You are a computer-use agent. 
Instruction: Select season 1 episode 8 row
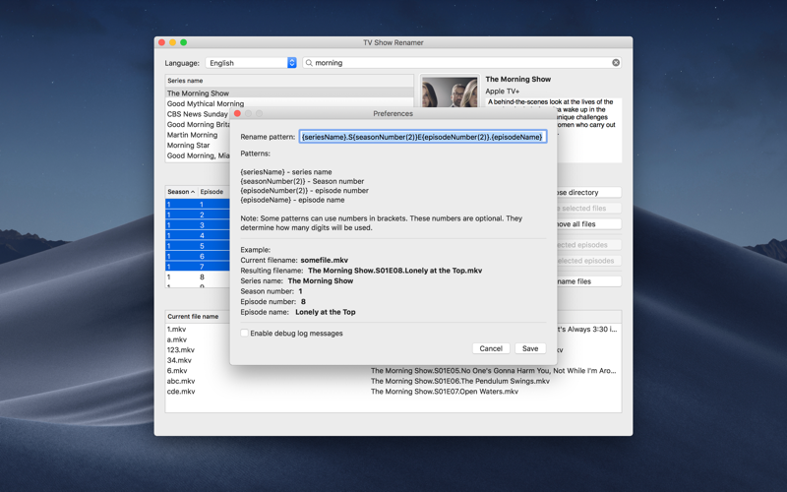tap(198, 277)
